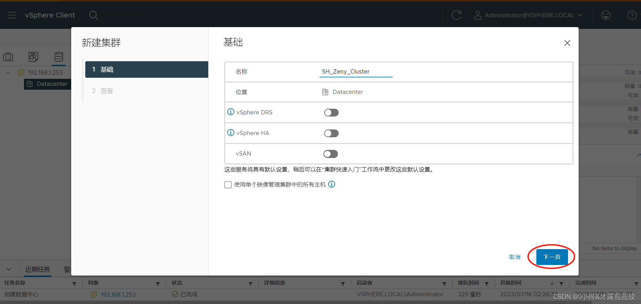Filter the 排队时间 column
The width and height of the screenshot is (641, 304).
coord(487,284)
